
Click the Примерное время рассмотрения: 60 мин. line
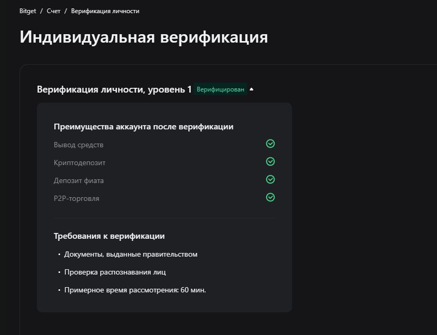135,290
